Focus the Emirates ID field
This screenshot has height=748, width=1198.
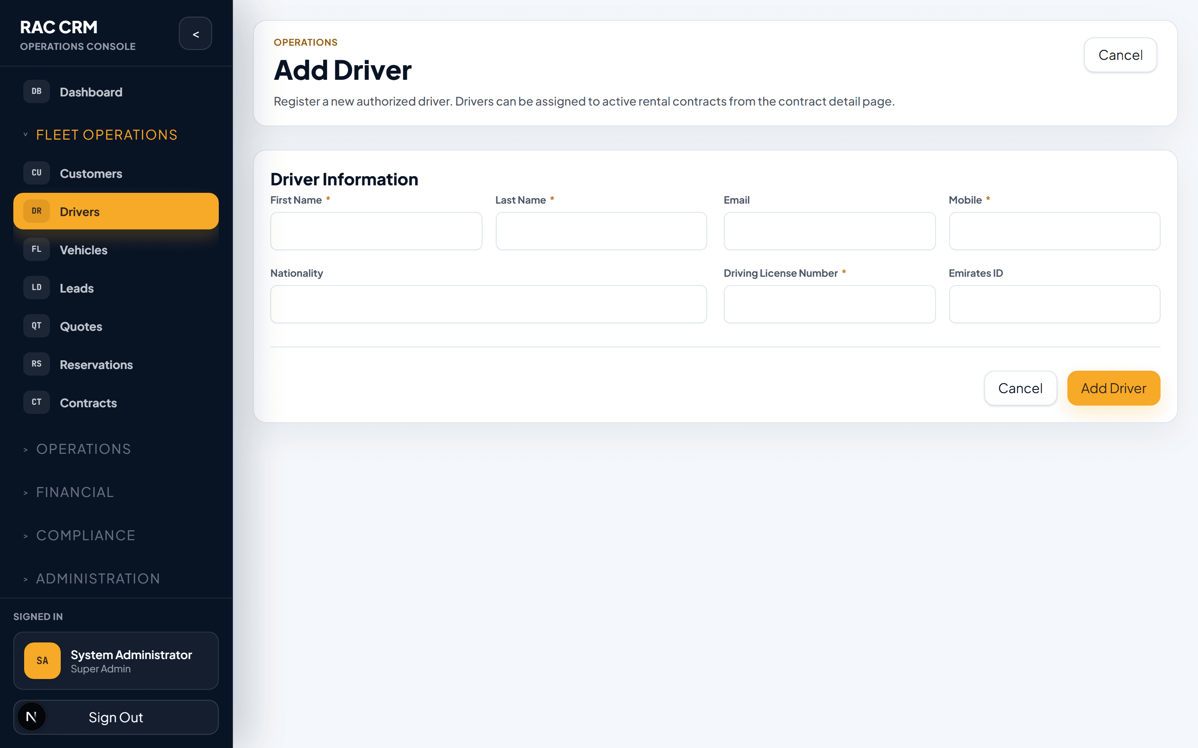point(1054,304)
